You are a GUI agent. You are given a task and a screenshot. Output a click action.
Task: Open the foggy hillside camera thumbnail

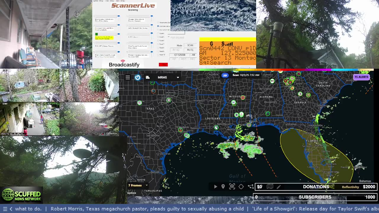point(89,119)
